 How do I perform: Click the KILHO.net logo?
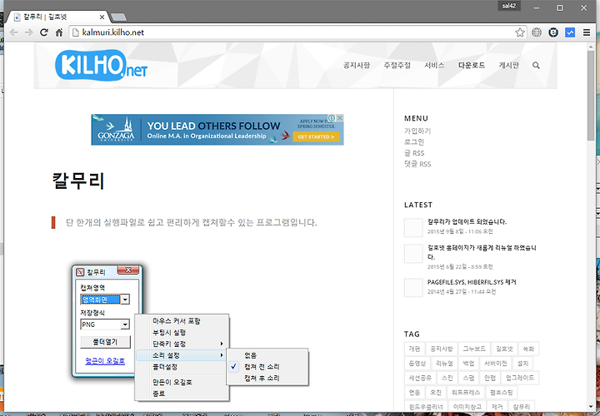(x=101, y=66)
